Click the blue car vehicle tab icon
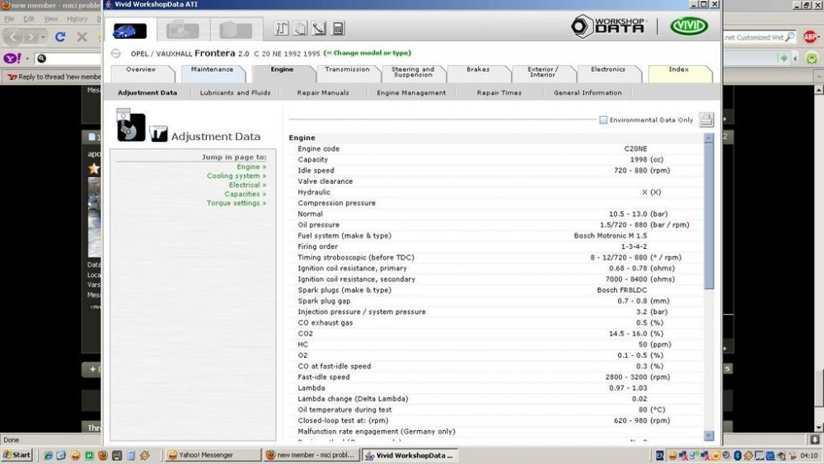This screenshot has height=464, width=824. coord(129,30)
